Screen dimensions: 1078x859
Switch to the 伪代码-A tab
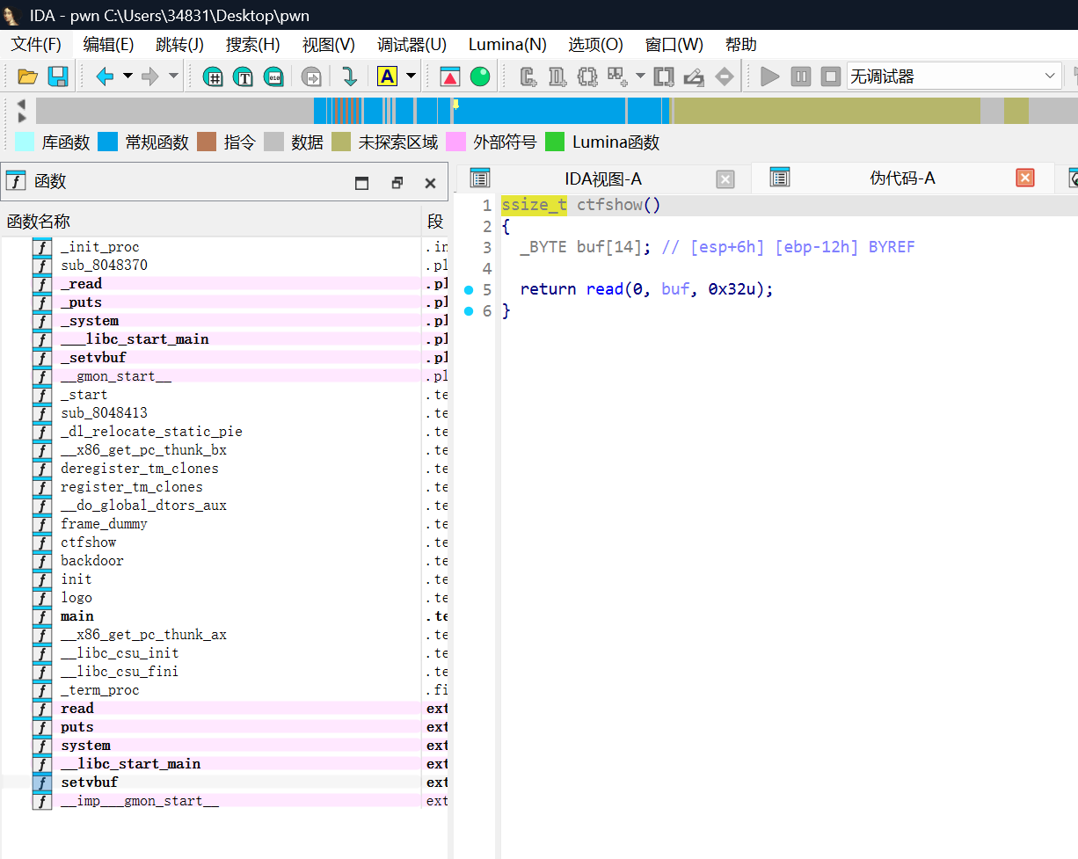(x=903, y=178)
